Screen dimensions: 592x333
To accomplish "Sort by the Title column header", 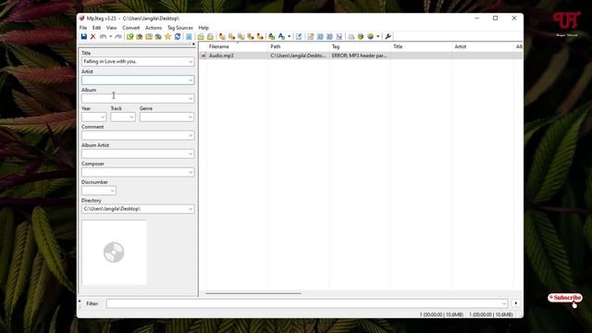I will point(398,46).
